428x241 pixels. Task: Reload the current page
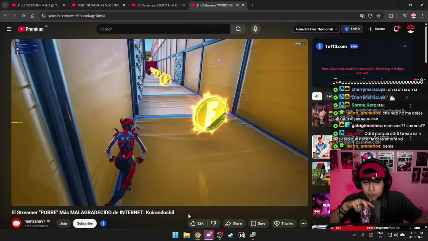click(x=23, y=16)
